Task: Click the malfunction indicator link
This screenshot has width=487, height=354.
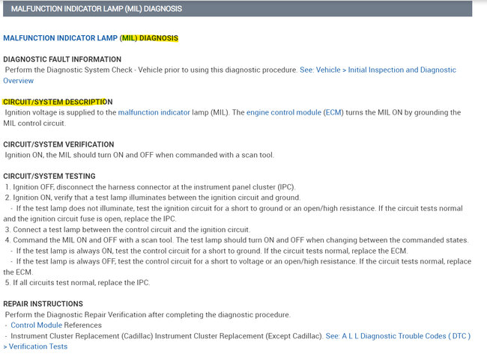Action: click(x=154, y=112)
